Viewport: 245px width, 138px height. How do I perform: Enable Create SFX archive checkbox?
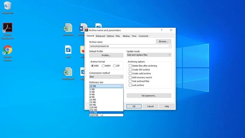point(130,70)
